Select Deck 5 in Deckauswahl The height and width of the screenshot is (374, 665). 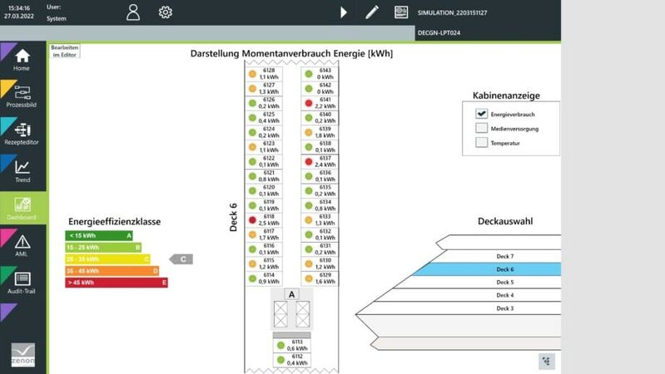click(505, 283)
